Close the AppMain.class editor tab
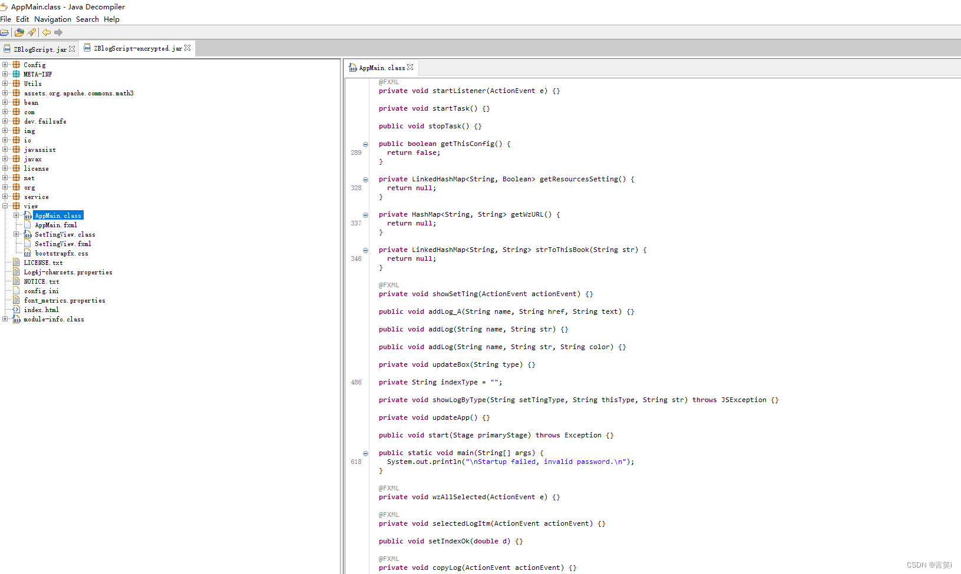This screenshot has width=961, height=574. tap(410, 67)
